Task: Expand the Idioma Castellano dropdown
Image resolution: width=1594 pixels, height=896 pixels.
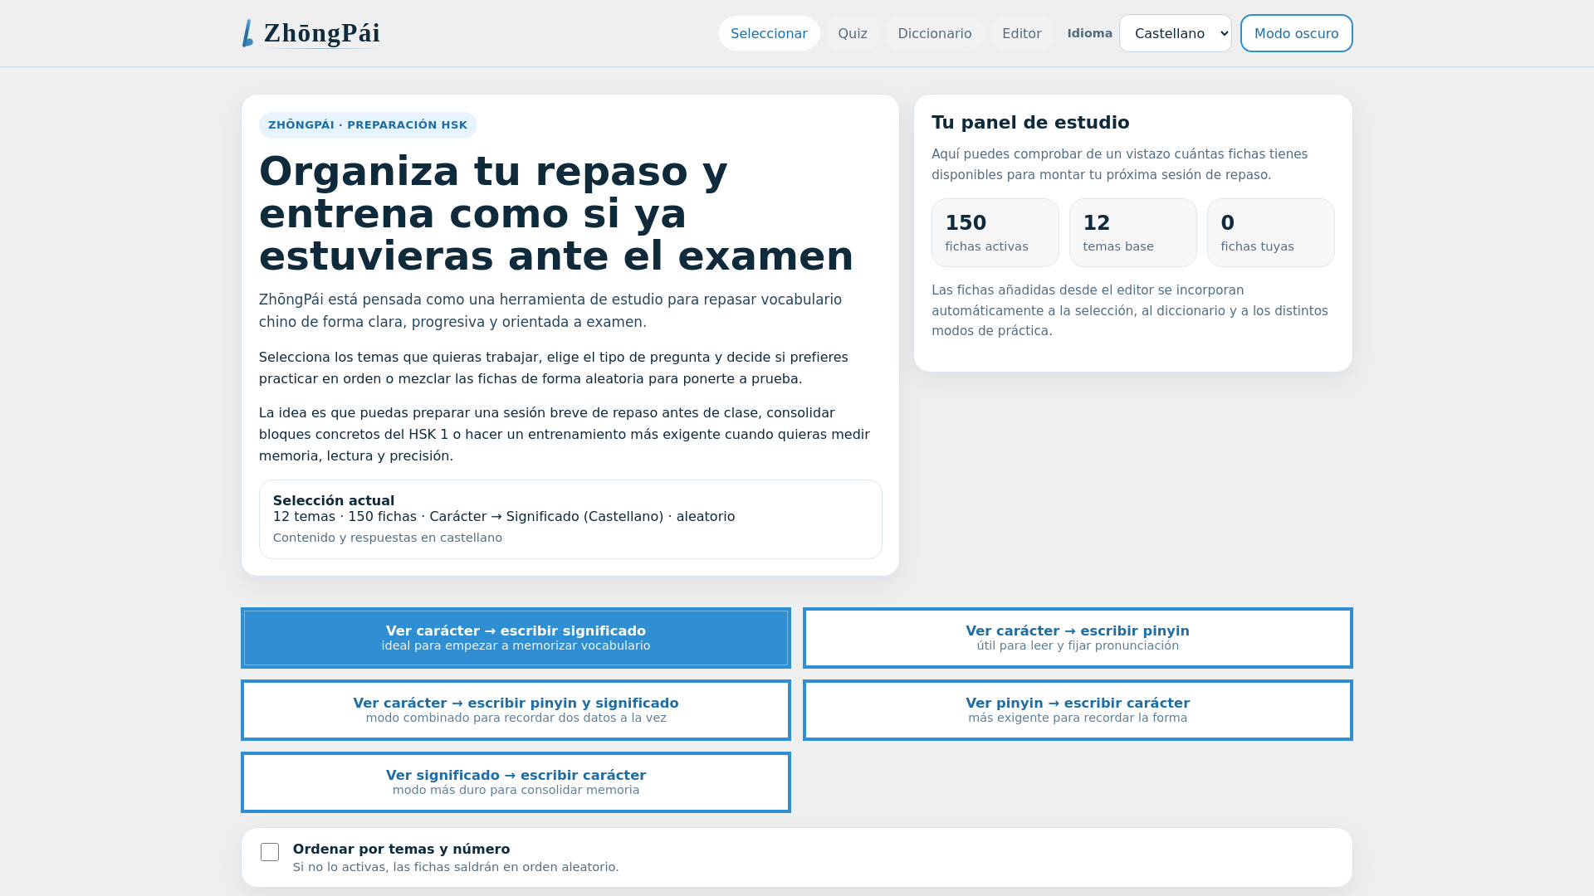Action: point(1175,33)
